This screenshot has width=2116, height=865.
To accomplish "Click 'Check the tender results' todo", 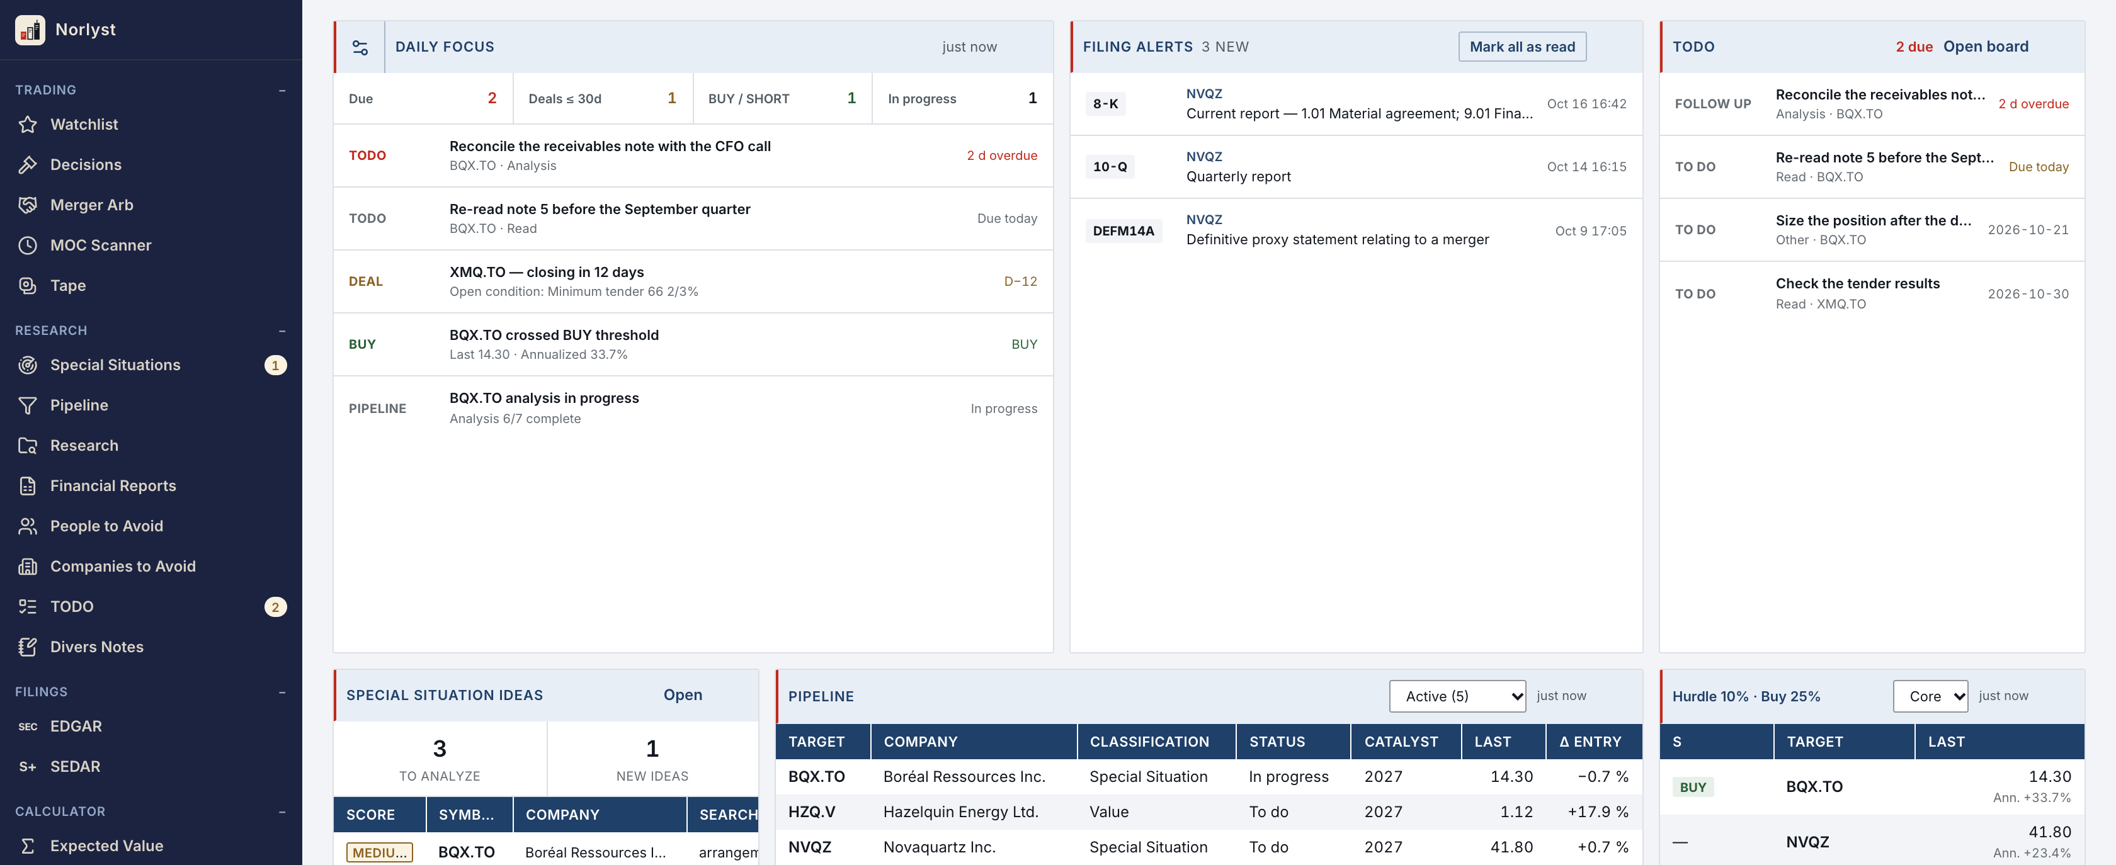I will [1872, 293].
